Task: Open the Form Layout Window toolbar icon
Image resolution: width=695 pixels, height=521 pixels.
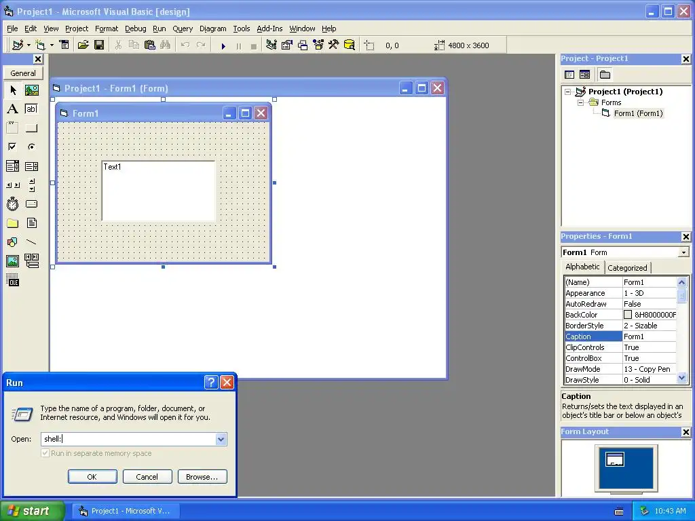Action: 303,45
